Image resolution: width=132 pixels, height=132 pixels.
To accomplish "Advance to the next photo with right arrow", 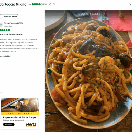I will coord(131,72).
